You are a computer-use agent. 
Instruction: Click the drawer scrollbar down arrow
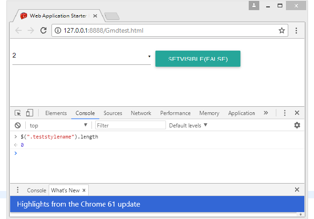click(x=300, y=214)
